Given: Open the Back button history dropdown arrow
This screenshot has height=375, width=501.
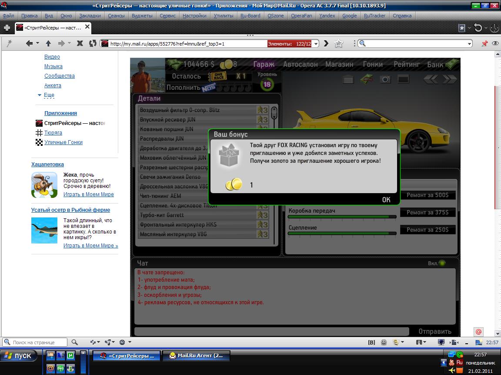Looking at the screenshot, I should pos(37,43).
